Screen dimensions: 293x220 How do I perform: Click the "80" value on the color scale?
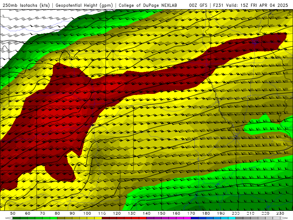click(58, 213)
